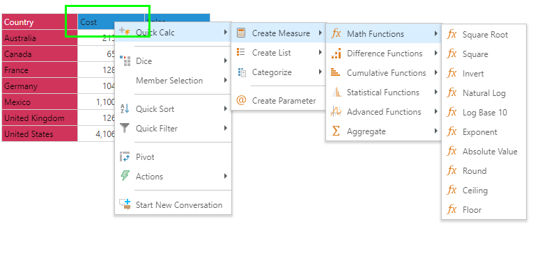Click the Dice grid icon
This screenshot has height=274, width=556.
[125, 61]
